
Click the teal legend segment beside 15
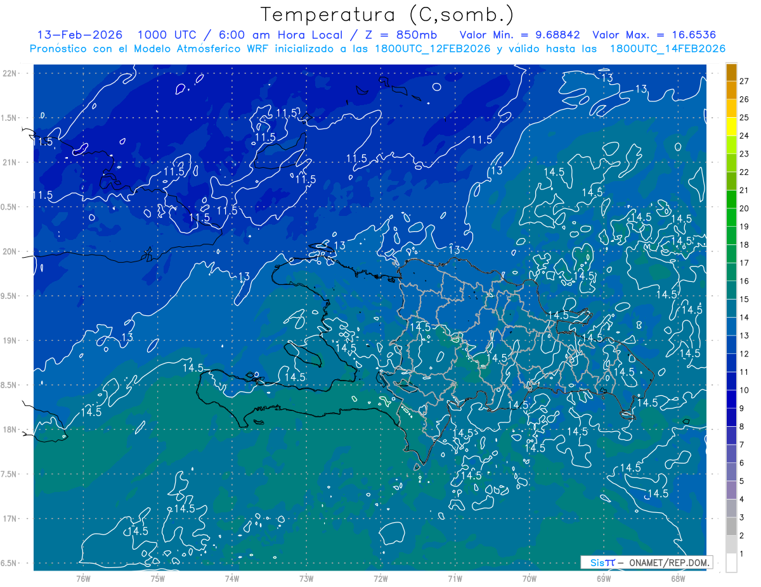[x=731, y=290]
